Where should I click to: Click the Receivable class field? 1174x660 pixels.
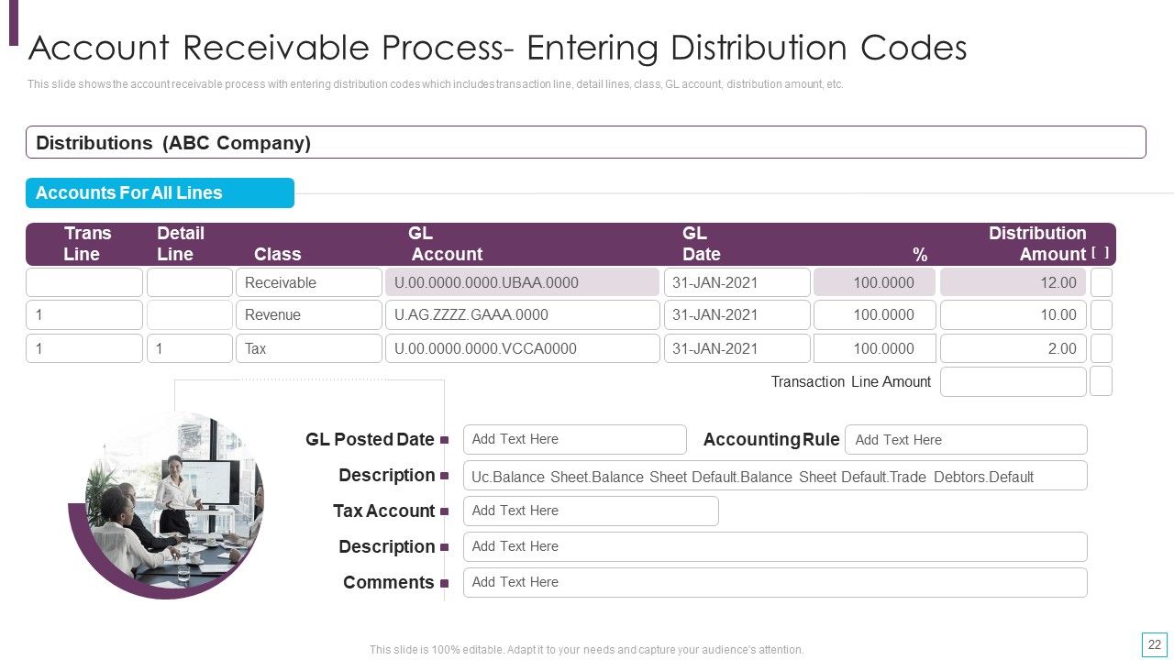309,282
